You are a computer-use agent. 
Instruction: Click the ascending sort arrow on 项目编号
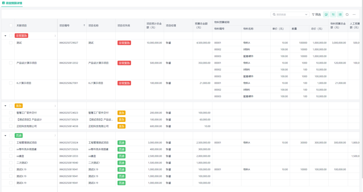84,26
